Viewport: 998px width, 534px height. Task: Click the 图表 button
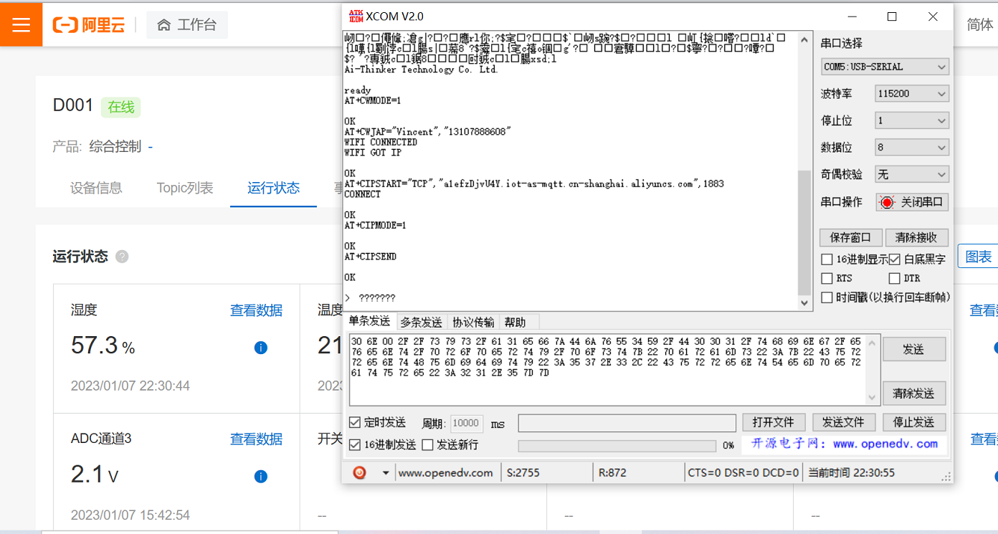click(x=978, y=257)
